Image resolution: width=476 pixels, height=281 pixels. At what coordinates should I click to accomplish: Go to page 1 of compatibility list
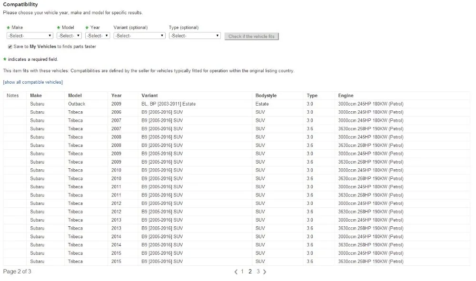pyautogui.click(x=242, y=271)
